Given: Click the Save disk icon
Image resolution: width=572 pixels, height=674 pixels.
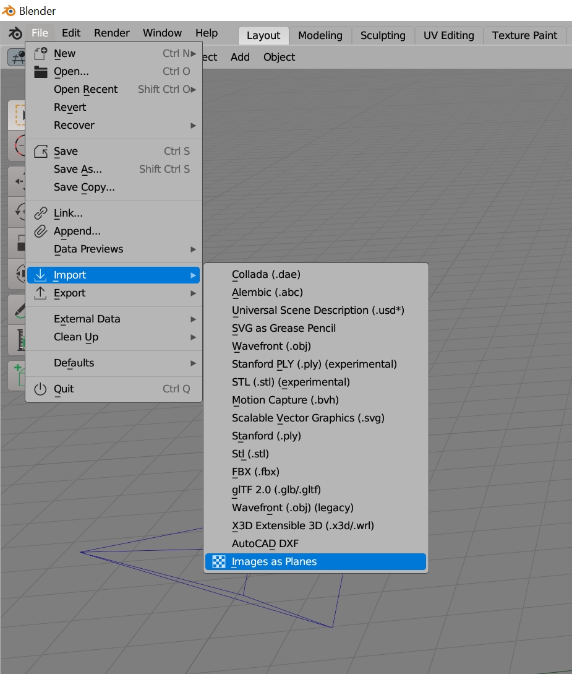Looking at the screenshot, I should 40,151.
